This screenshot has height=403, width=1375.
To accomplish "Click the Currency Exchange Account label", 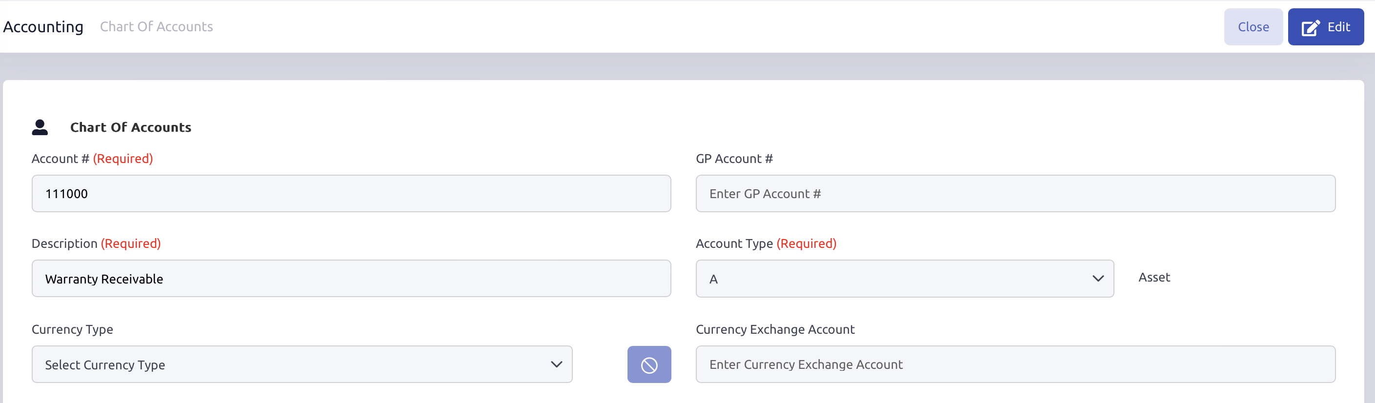I will click(x=775, y=330).
